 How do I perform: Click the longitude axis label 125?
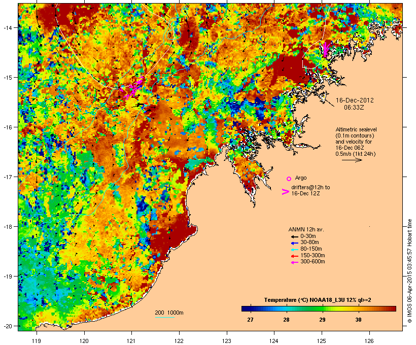point(322,341)
